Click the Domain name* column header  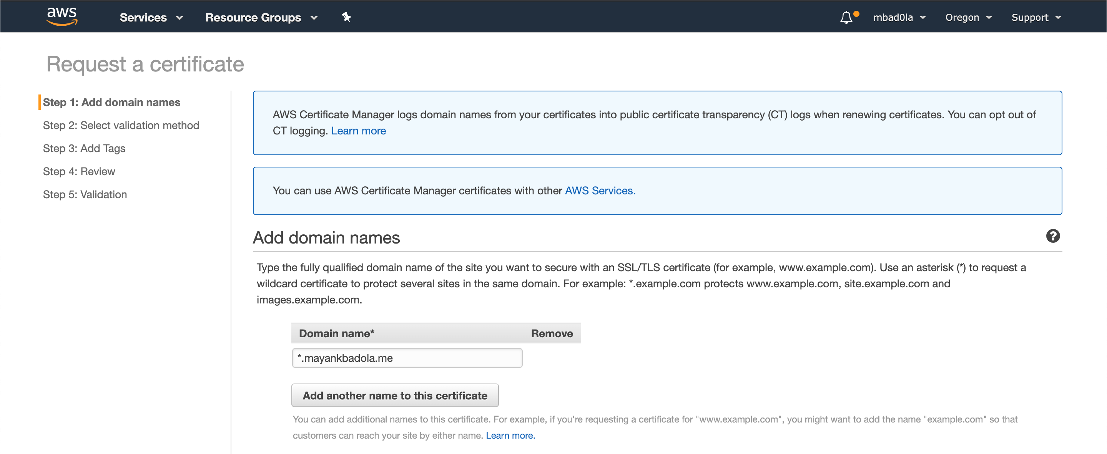[x=336, y=333]
